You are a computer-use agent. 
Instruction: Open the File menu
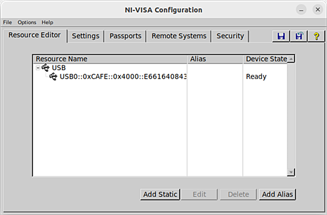click(7, 22)
